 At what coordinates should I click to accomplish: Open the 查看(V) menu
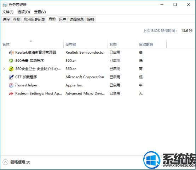tap(40, 12)
